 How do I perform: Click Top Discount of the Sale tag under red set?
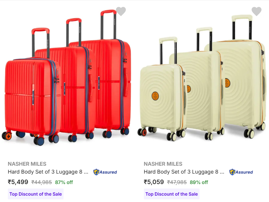point(36,194)
